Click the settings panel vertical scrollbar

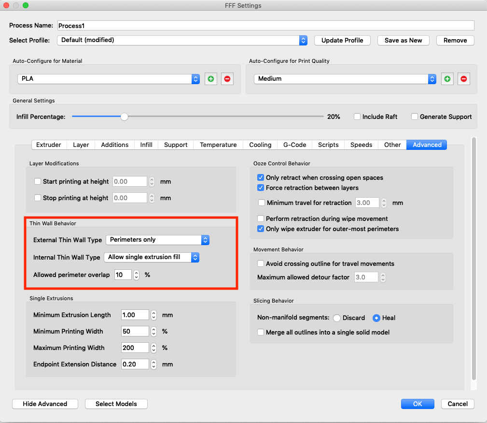473,258
